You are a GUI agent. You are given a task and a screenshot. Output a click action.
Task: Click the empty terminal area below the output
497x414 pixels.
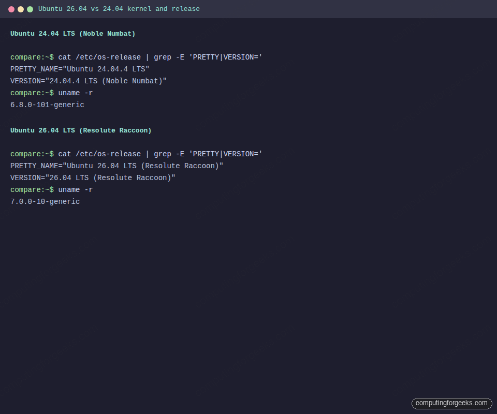(248, 285)
